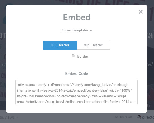The height and width of the screenshot is (123, 154).
Task: Click the chevron arrow after 'views'
Action: [17, 118]
